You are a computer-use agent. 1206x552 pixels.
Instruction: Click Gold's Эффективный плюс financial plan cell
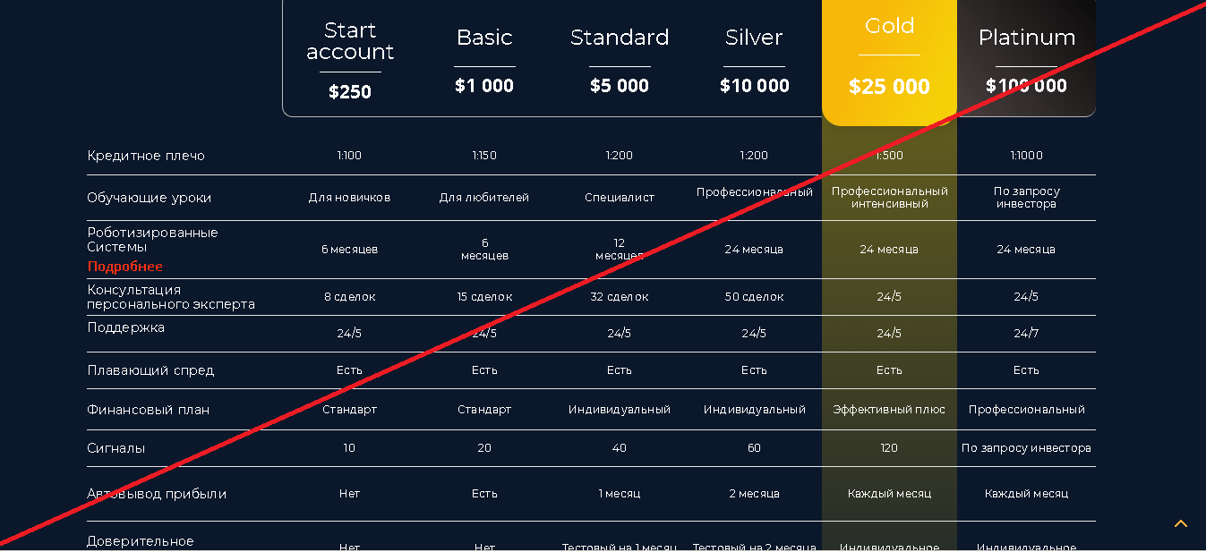point(889,410)
